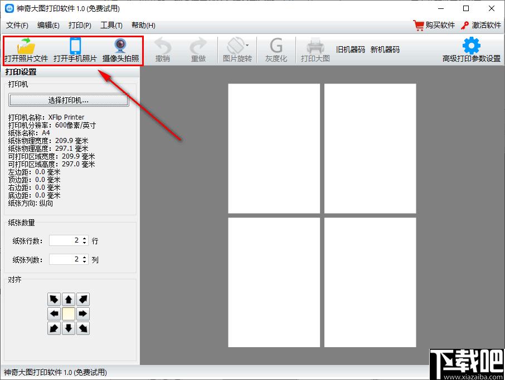The image size is (505, 380).
Task: Select the top-left alignment arrow
Action: (x=54, y=299)
